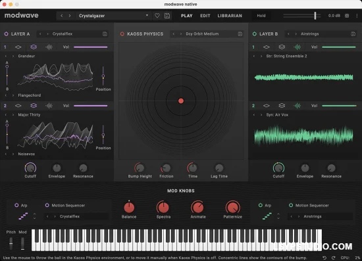Select A/B blend wavetable mode on Layer B oscillator 1
Screen dimensions: 362x261
coord(282,47)
